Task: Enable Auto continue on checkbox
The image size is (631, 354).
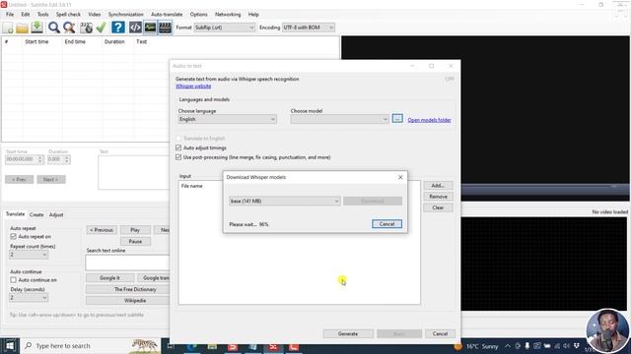Action: 13,280
